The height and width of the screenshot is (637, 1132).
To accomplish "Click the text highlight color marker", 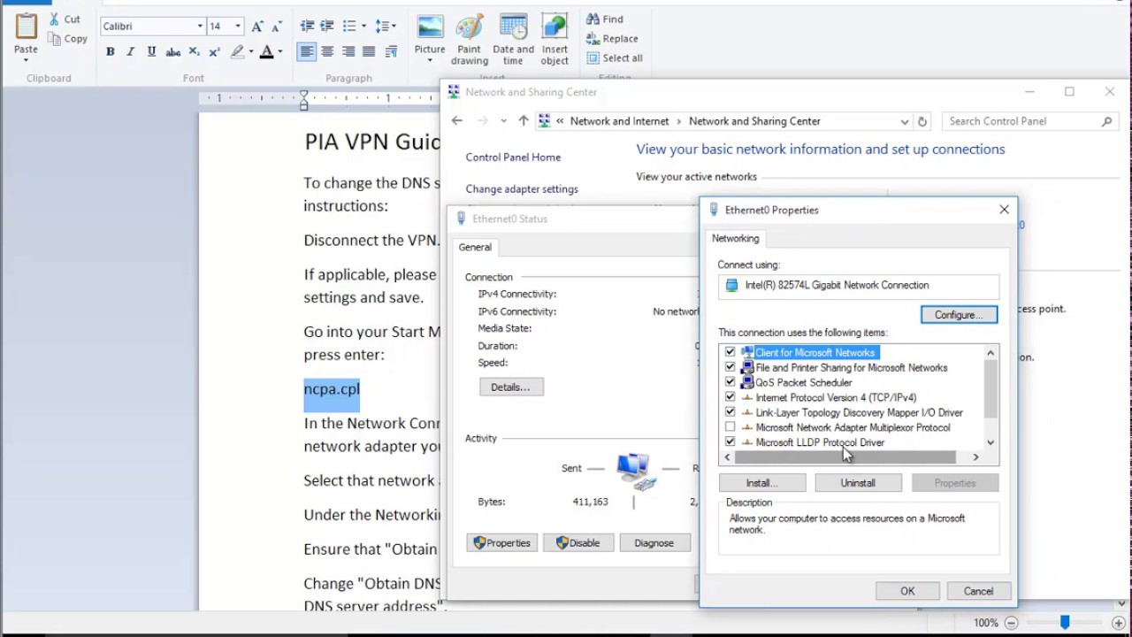I will pos(237,52).
